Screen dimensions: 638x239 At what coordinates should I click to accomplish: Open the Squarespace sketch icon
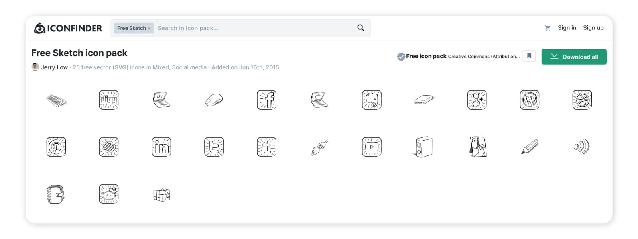tap(109, 147)
